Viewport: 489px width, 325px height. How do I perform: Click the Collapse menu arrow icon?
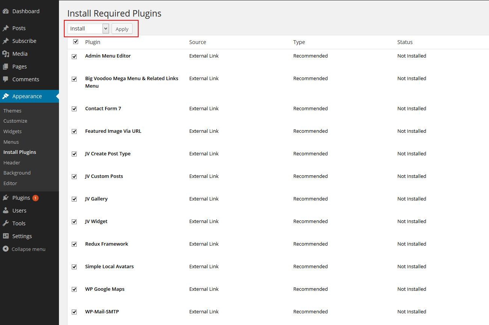[x=6, y=249]
